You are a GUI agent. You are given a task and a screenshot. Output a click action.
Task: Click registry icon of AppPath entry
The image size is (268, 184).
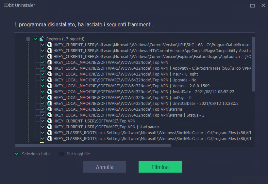coord(49,68)
